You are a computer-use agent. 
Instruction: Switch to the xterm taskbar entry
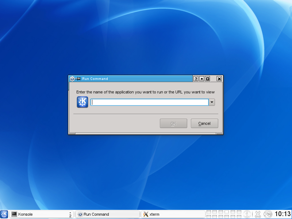(x=173, y=214)
